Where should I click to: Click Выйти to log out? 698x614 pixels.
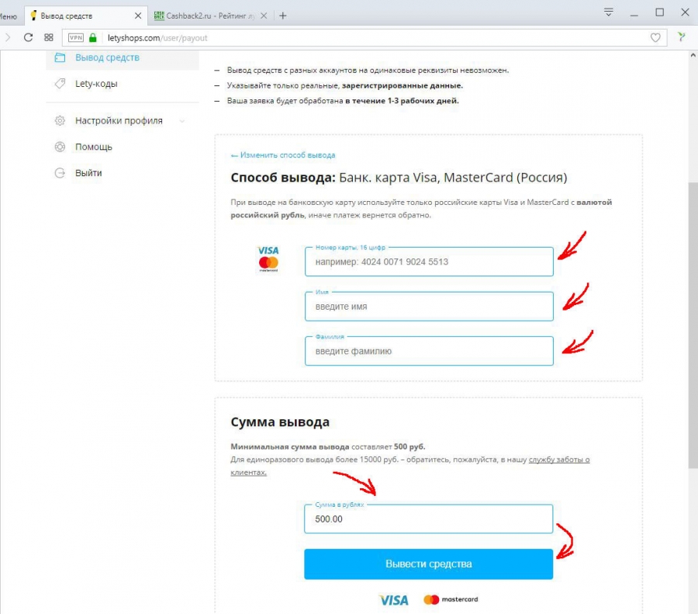88,173
